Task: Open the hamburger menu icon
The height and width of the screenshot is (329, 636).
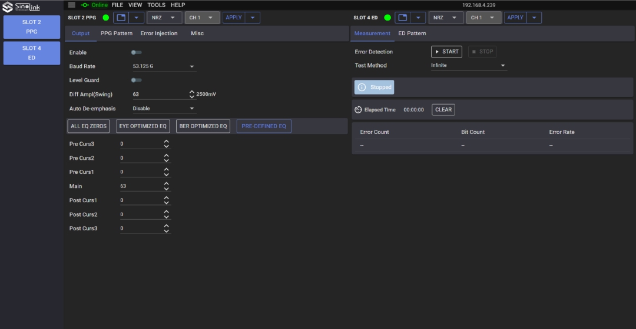Action: pyautogui.click(x=71, y=5)
